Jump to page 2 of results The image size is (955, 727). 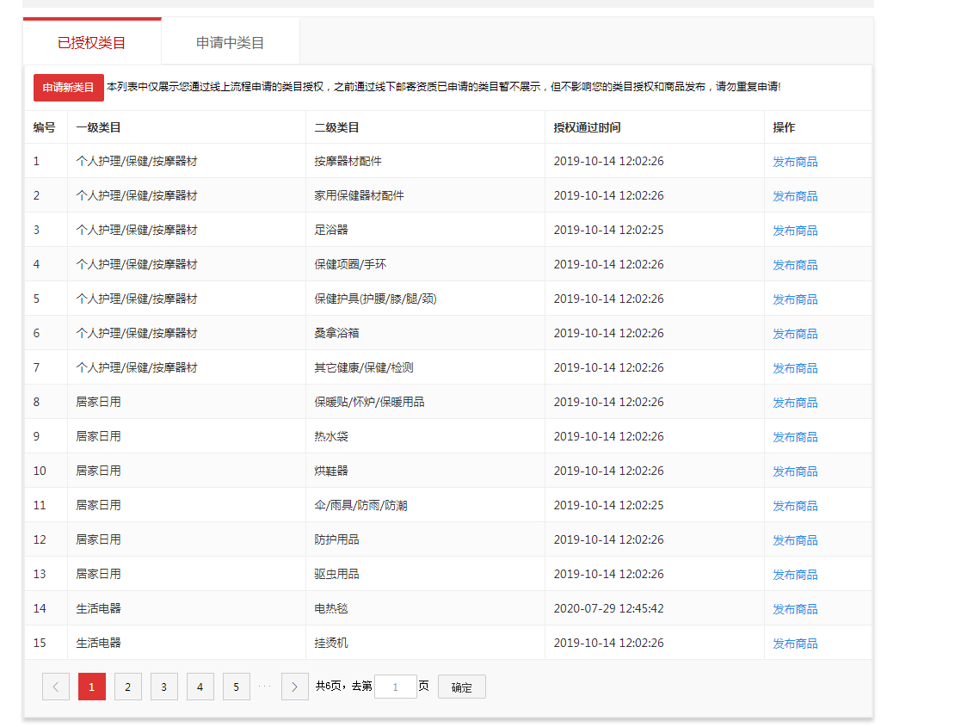(x=127, y=687)
